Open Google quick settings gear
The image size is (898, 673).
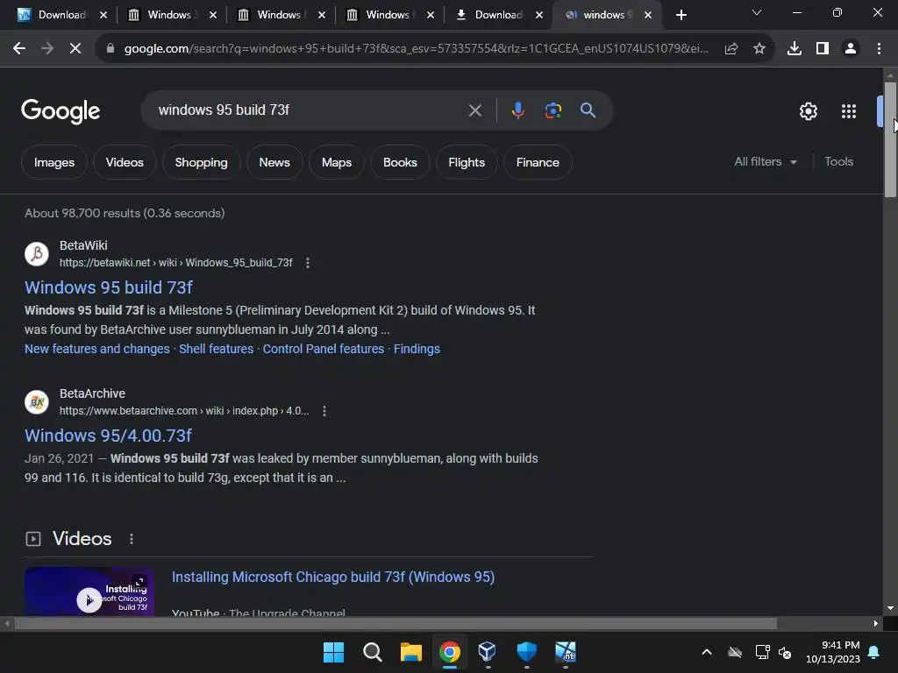coord(808,111)
